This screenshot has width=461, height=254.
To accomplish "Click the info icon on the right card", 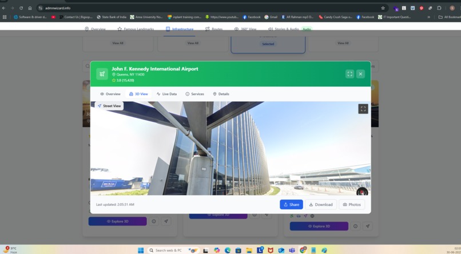I will [x=355, y=227].
